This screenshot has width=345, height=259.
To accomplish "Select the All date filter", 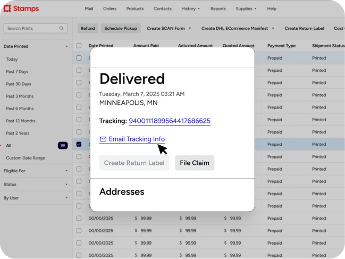I will 9,145.
